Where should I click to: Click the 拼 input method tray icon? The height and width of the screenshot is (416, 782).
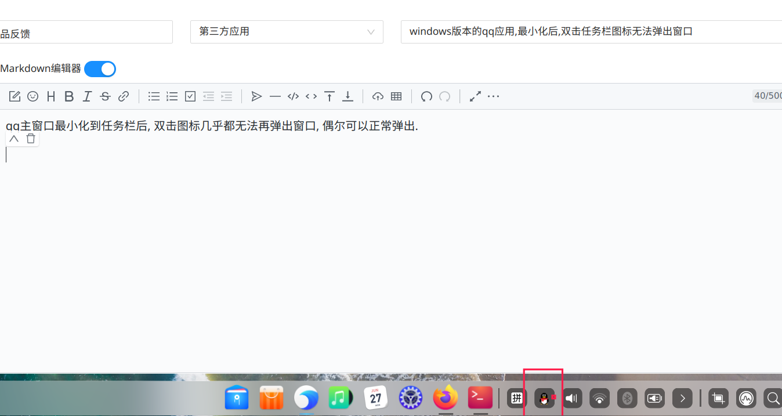pyautogui.click(x=517, y=398)
